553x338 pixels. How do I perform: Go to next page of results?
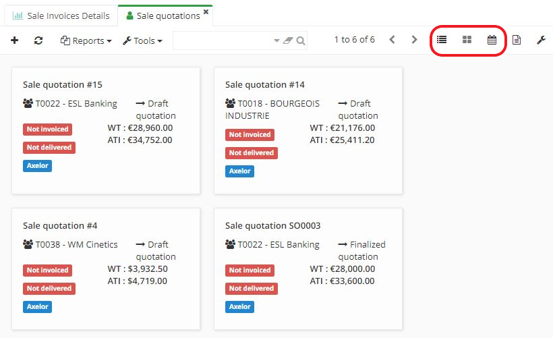point(414,40)
